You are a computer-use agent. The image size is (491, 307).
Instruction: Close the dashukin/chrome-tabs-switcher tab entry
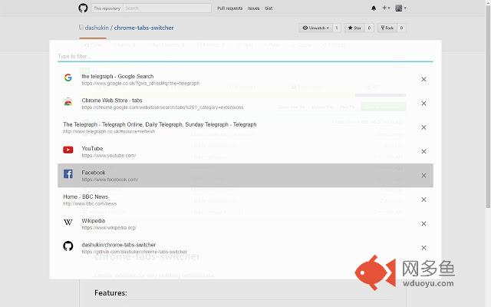[423, 248]
